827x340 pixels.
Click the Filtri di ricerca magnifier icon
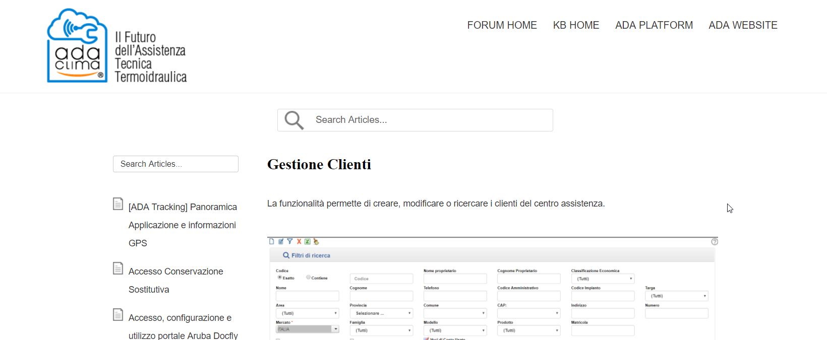click(286, 255)
